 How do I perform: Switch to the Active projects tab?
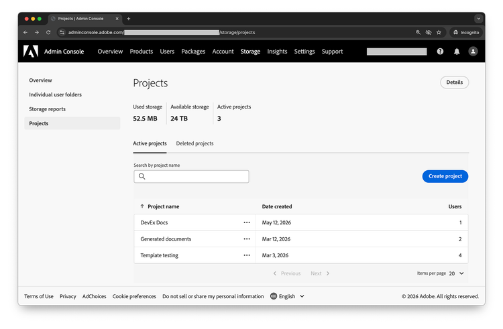click(150, 143)
